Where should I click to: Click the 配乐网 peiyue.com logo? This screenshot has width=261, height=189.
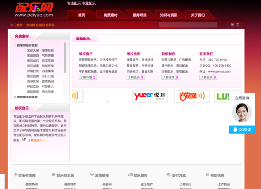34,10
